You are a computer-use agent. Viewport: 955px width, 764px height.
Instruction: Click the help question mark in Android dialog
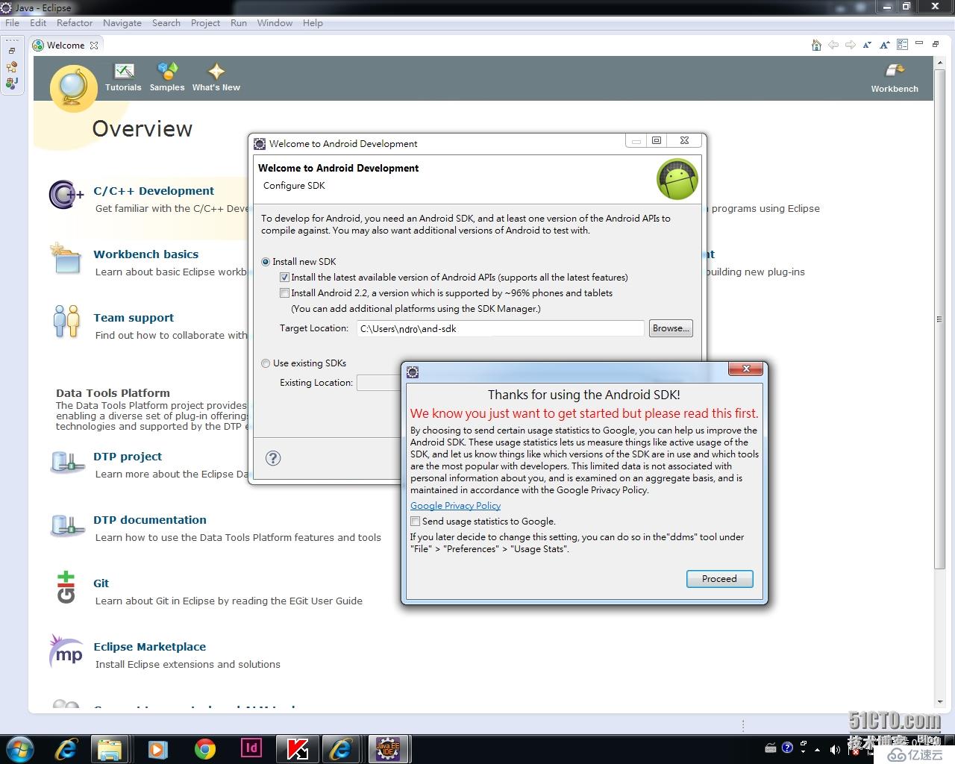click(273, 458)
